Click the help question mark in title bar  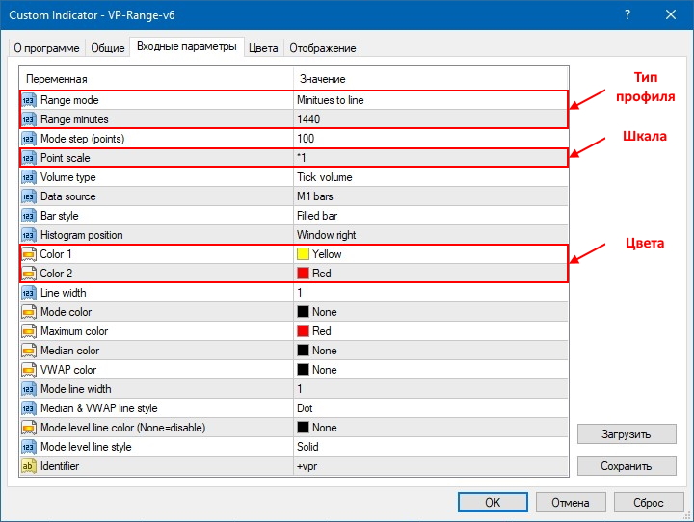tap(628, 15)
